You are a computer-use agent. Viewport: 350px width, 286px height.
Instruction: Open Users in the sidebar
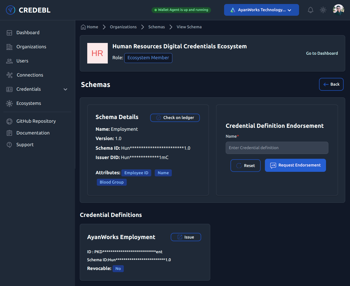(x=22, y=61)
